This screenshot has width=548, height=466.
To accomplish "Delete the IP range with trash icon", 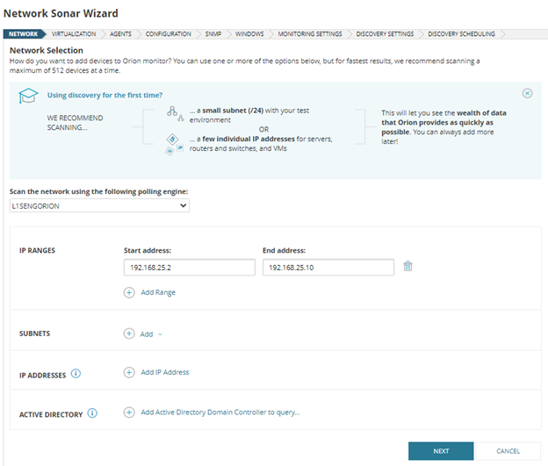I will (x=407, y=266).
